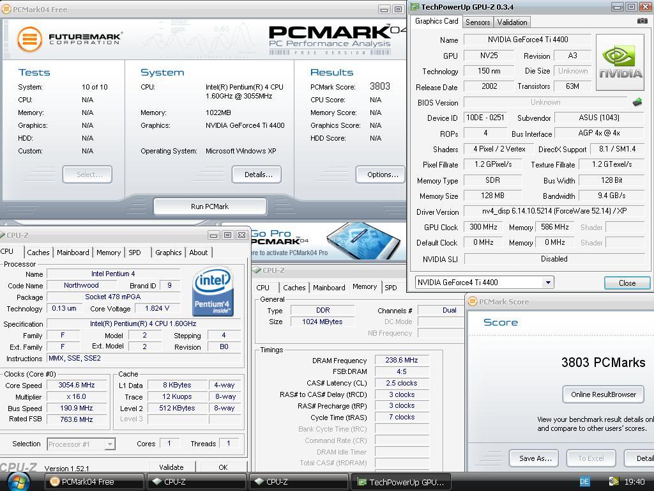
Task: Open the Caches tab in the left CPU-Z window
Action: tap(38, 253)
